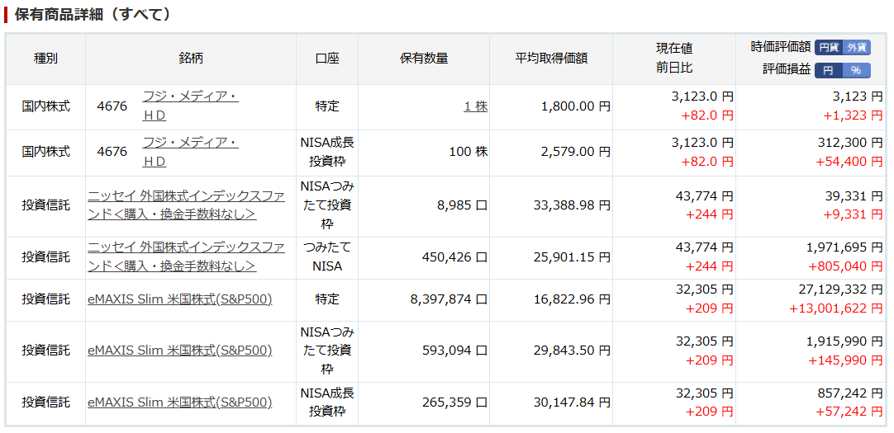Click the 種別 column header
Viewport: 894px width, 433px height.
pos(45,59)
